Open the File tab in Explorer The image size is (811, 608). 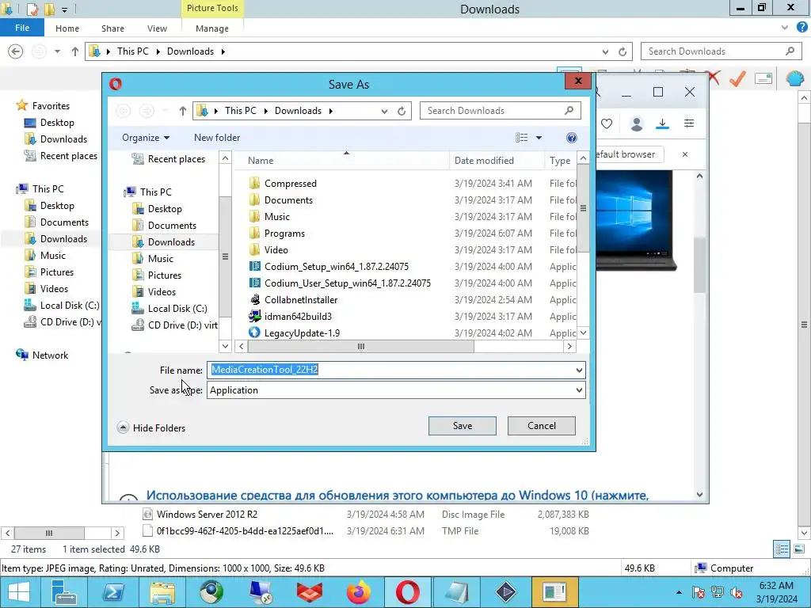pos(22,28)
